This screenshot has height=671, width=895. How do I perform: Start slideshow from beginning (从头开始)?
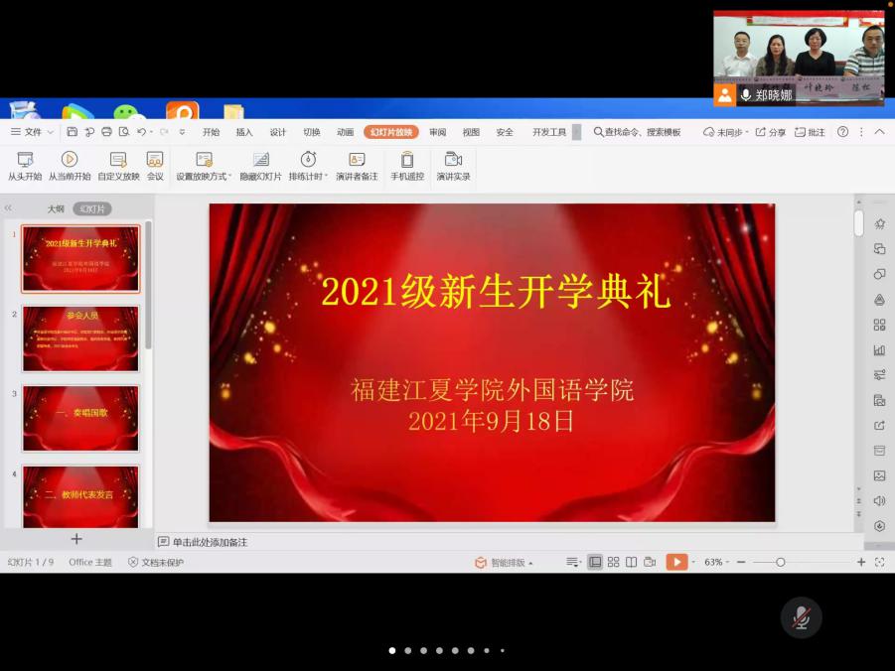coord(25,165)
